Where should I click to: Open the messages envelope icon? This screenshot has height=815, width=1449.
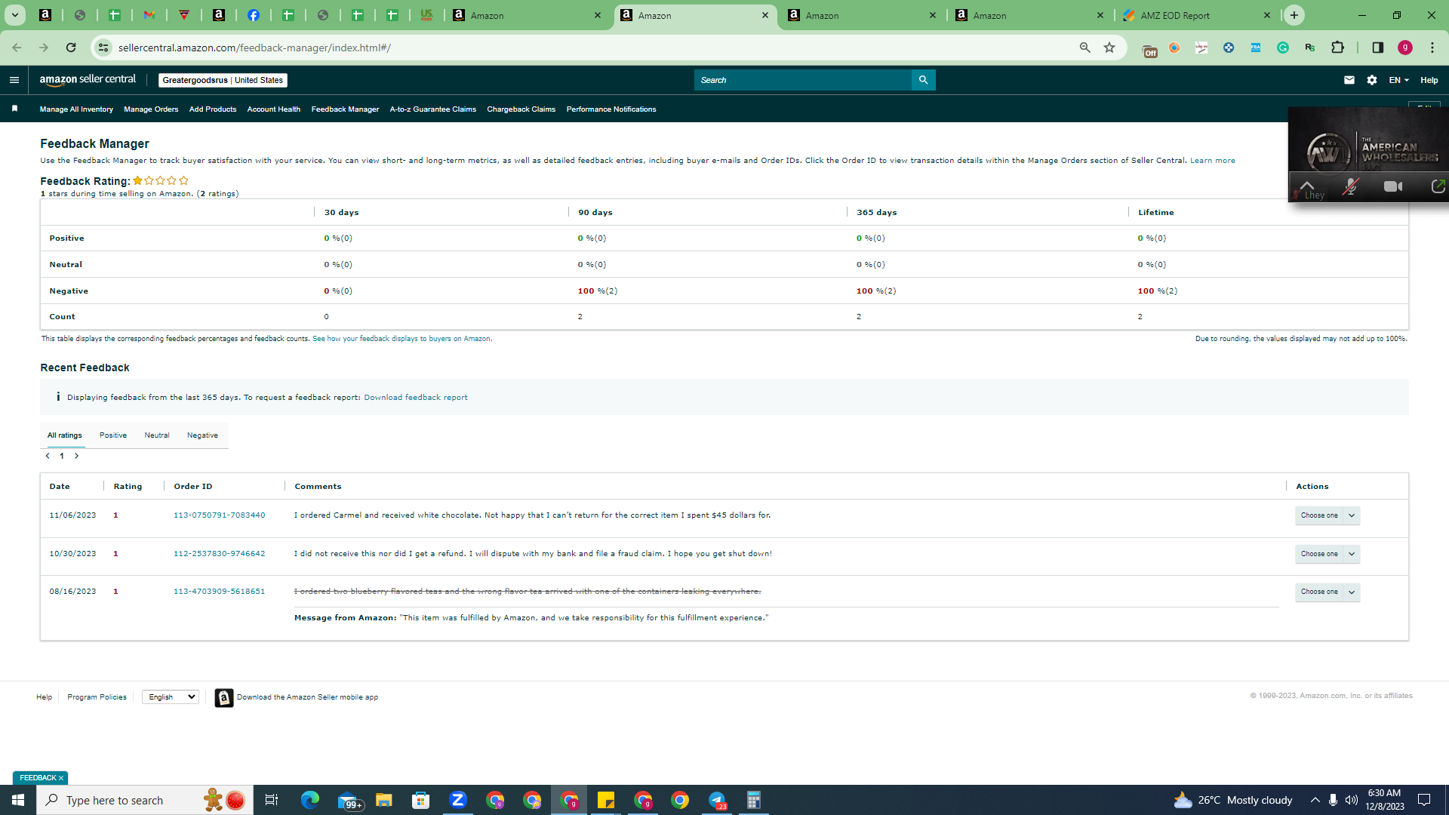[x=1349, y=80]
